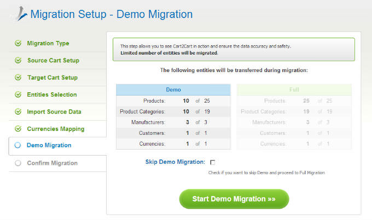
Task: Open the Currencies Mapping step
Action: point(56,129)
